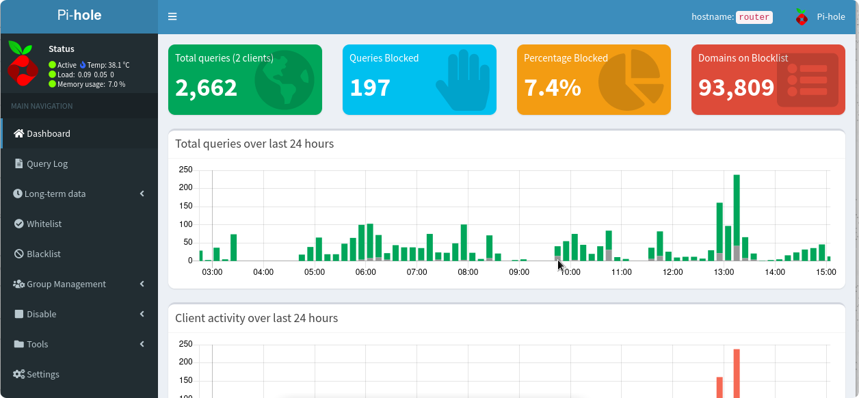The height and width of the screenshot is (398, 859).
Task: Expand the Long-term data chevron
Action: pos(142,194)
